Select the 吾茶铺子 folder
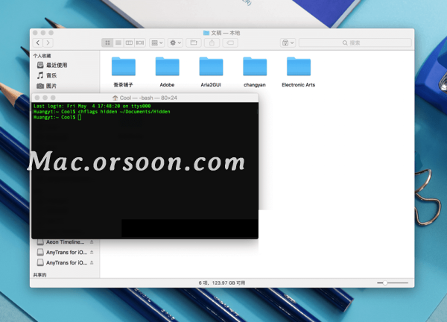447x322 pixels. [124, 72]
